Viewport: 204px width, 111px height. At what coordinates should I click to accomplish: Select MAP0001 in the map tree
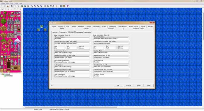click(10, 76)
